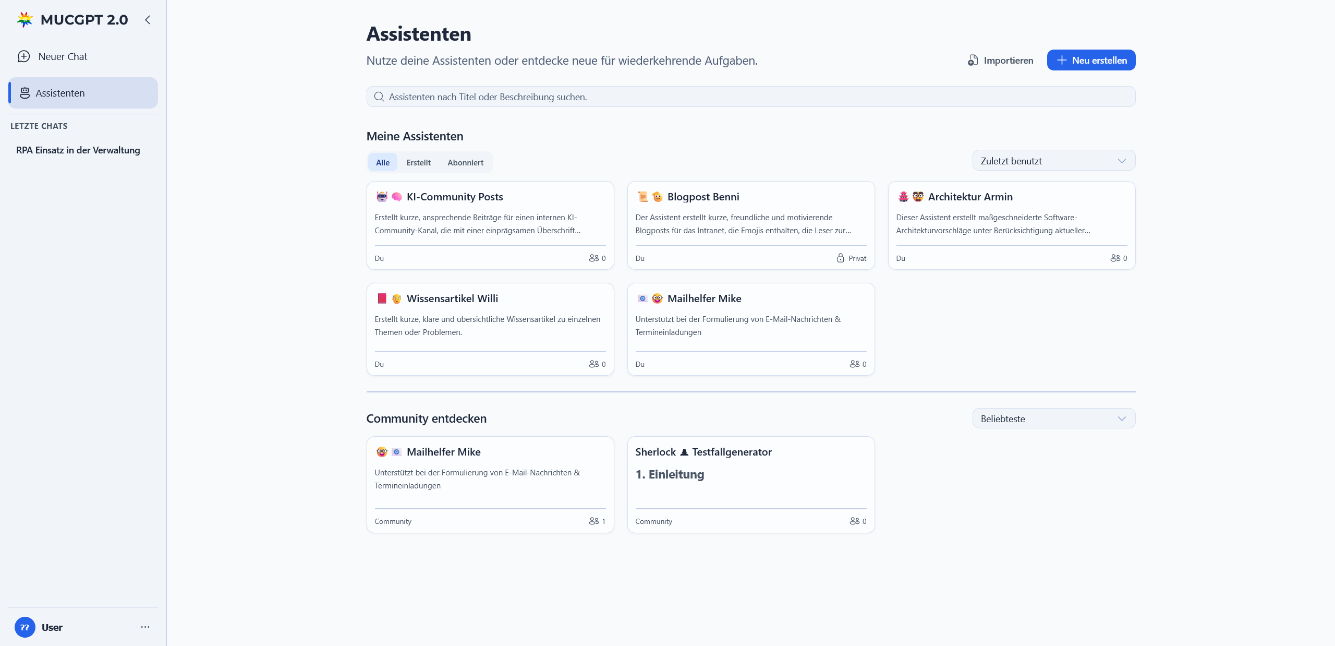Click the Community label on Sherlock card
This screenshot has height=646, width=1335.
click(653, 522)
